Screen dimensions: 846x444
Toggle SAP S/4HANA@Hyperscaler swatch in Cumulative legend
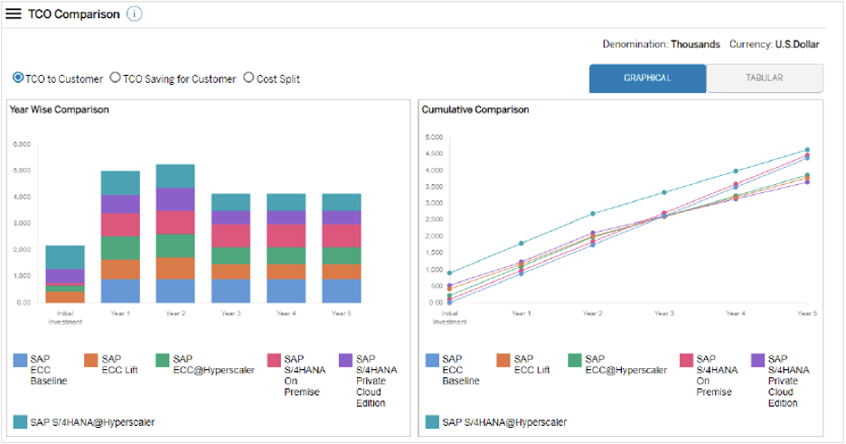[432, 422]
